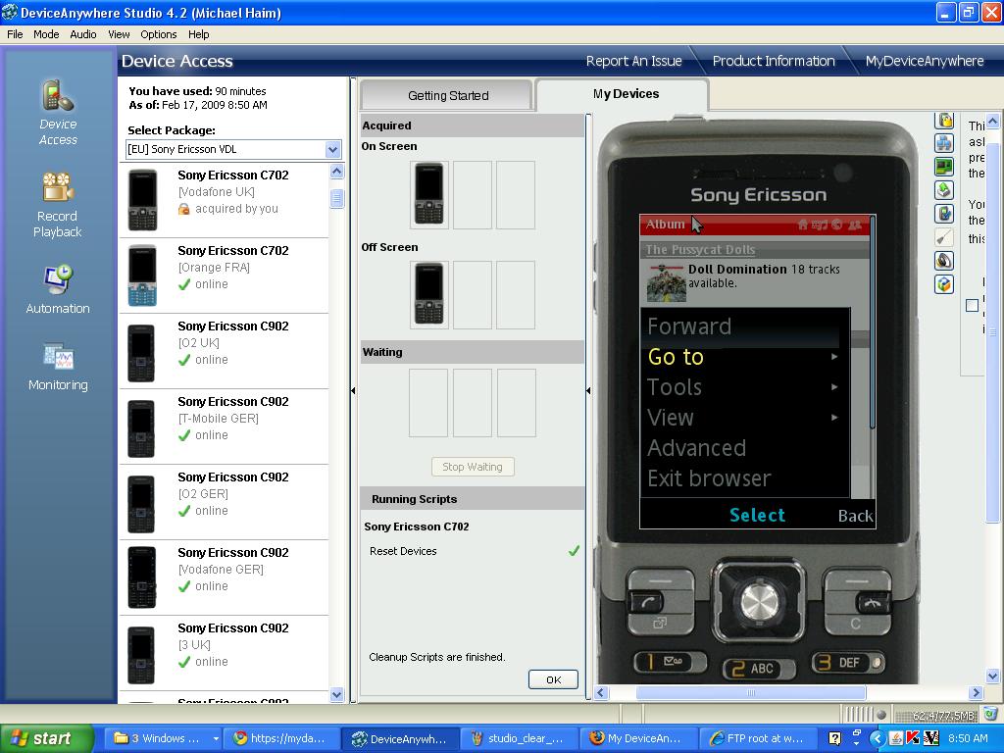Collapse device list panel with left arrow

[x=353, y=390]
